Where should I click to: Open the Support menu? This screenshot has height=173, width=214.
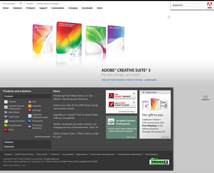click(43, 8)
